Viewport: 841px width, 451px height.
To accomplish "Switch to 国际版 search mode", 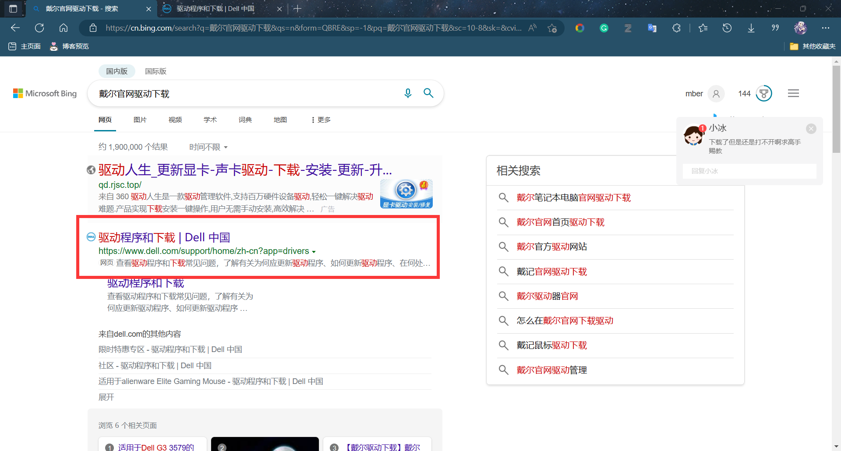I will [155, 71].
